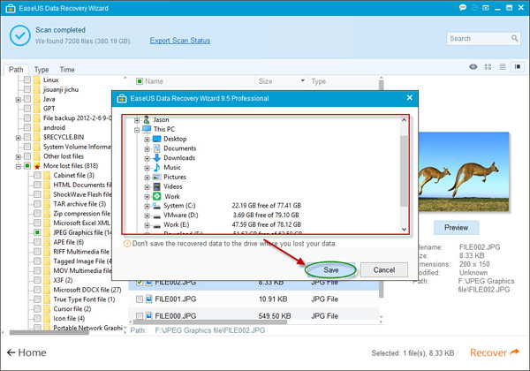The height and width of the screenshot is (371, 530).
Task: Select the Music note icon
Action: tap(157, 167)
